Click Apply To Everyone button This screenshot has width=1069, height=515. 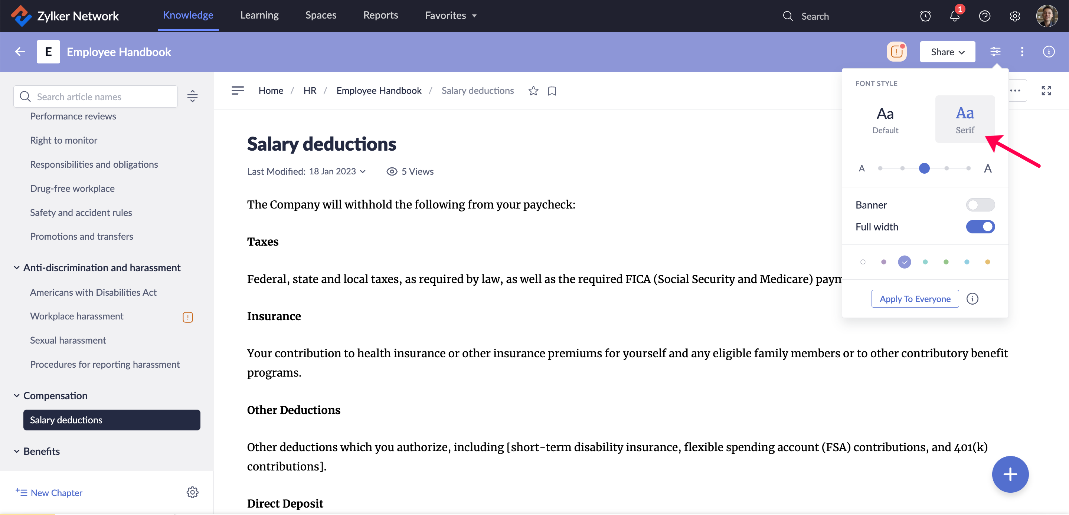pos(915,299)
